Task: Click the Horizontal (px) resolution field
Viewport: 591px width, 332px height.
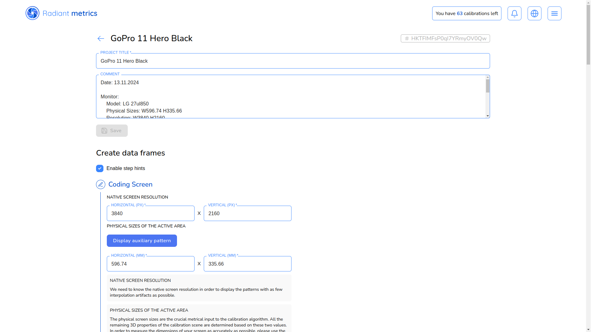Action: click(151, 214)
